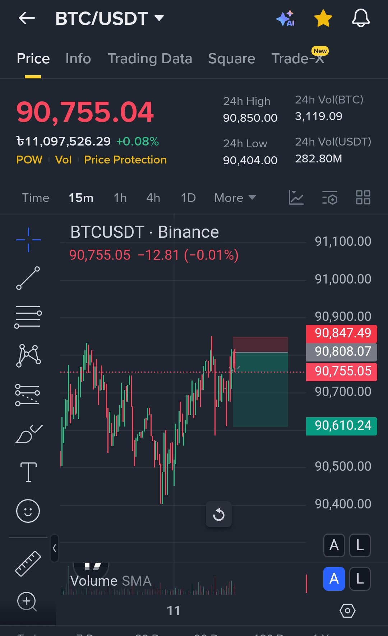Select the red stop-loss zone of the position

click(x=260, y=345)
